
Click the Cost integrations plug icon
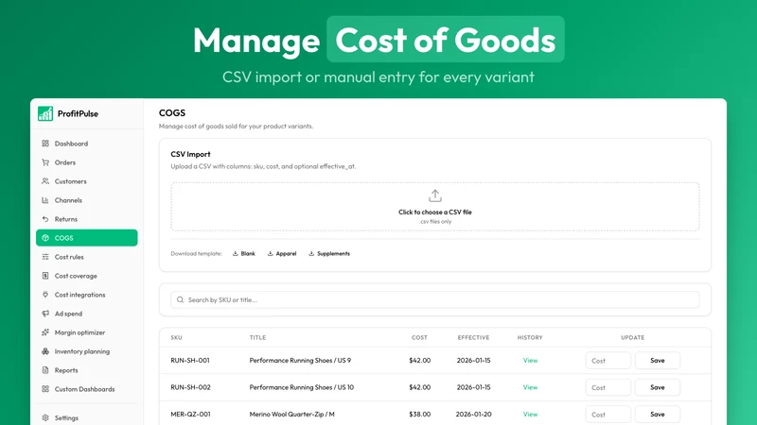pyautogui.click(x=45, y=295)
